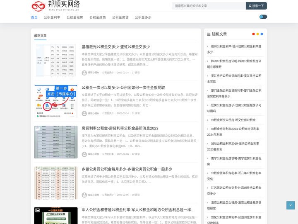Image resolution: width=298 pixels, height=224 pixels.
Task: Open thumbnail of 乡镇公务员 article
Action: [x=56, y=183]
